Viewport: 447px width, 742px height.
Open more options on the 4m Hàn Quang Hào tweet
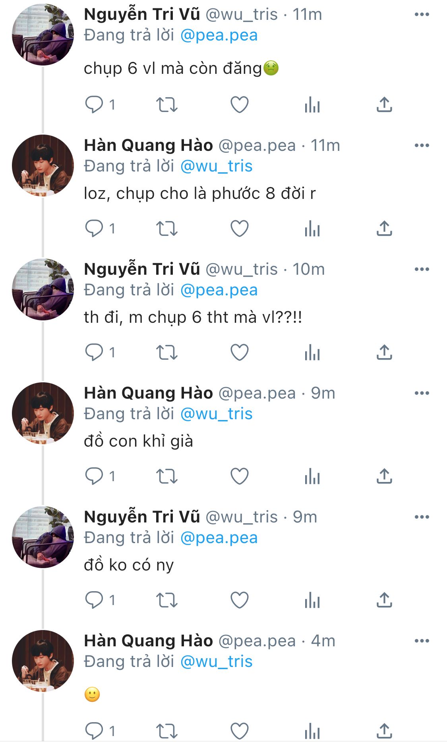click(422, 641)
